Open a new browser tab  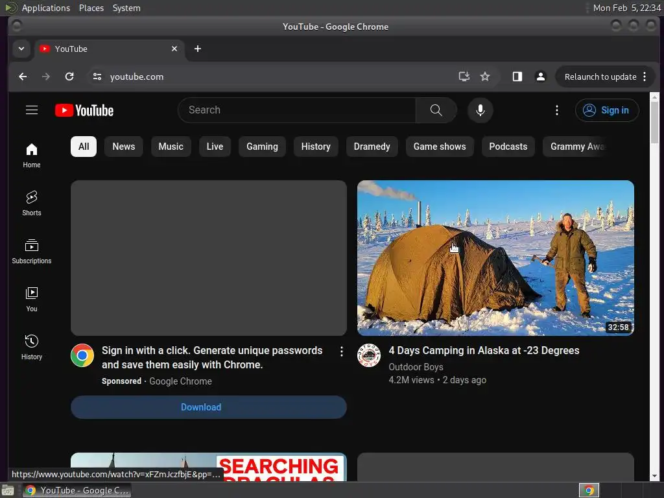197,49
